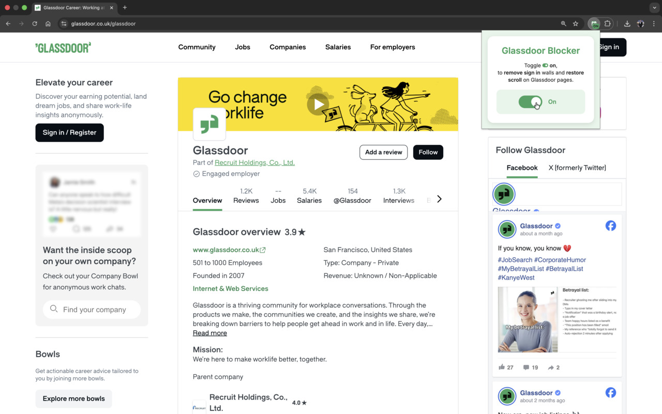Click the share icon with 2 shares

(x=551, y=367)
